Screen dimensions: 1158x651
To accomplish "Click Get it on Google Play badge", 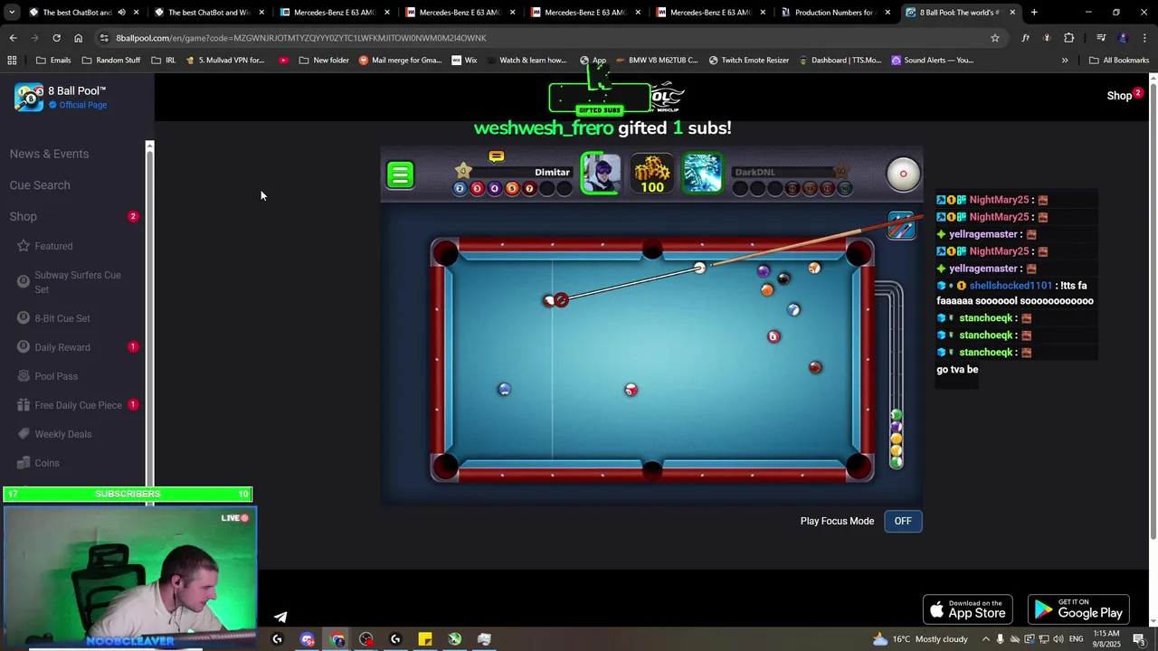I will click(x=1078, y=609).
